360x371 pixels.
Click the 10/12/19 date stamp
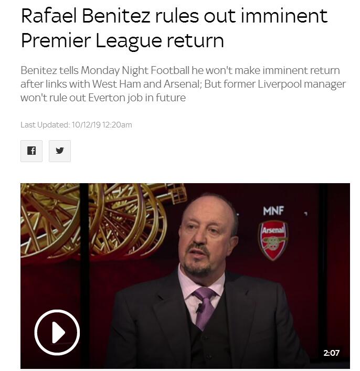click(x=86, y=124)
